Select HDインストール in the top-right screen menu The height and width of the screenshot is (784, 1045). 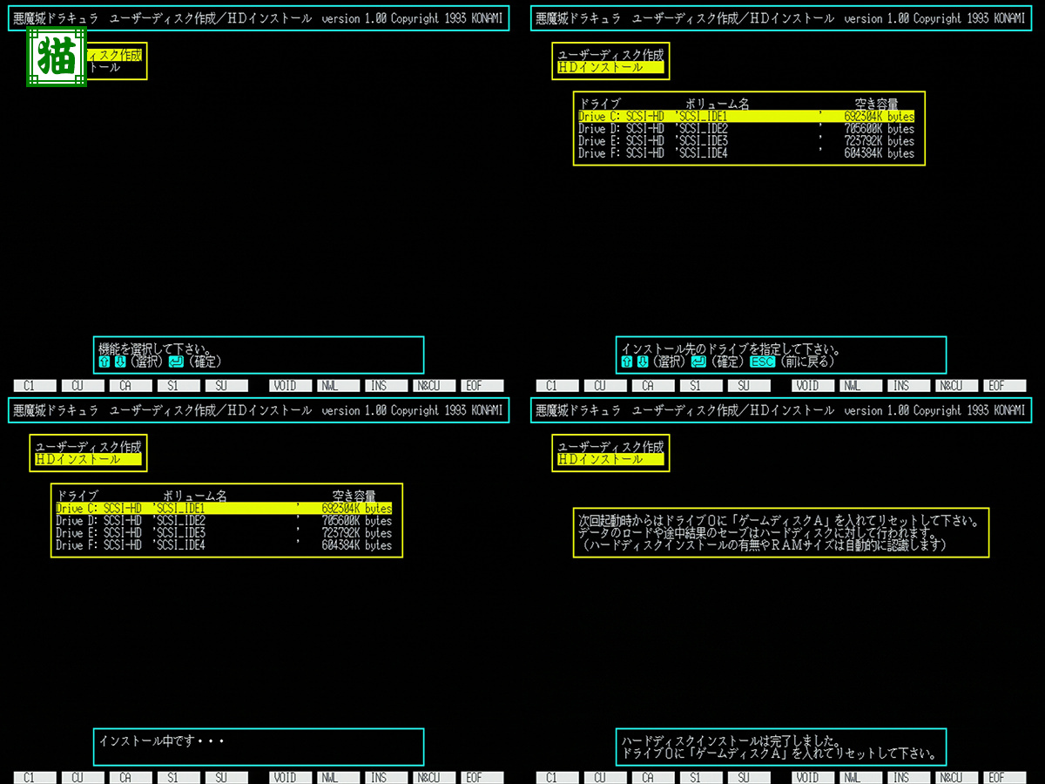(x=610, y=67)
